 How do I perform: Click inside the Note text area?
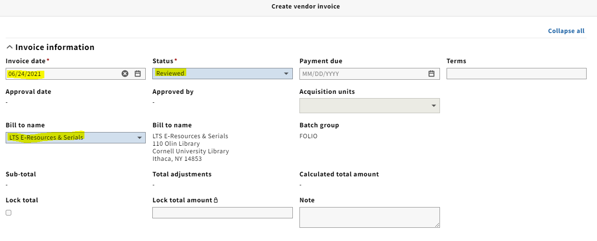pyautogui.click(x=370, y=217)
